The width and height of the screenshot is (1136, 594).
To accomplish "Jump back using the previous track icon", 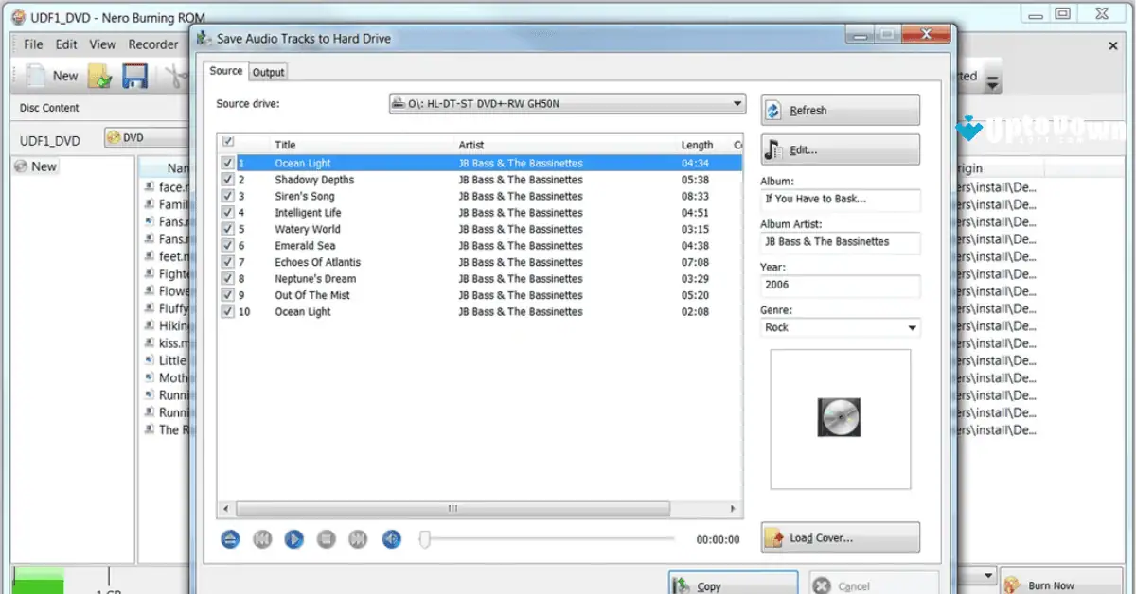I will point(262,539).
